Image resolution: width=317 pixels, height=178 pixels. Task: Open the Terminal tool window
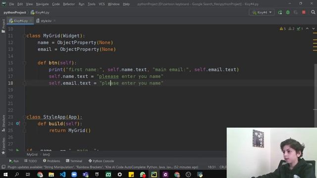(x=74, y=161)
